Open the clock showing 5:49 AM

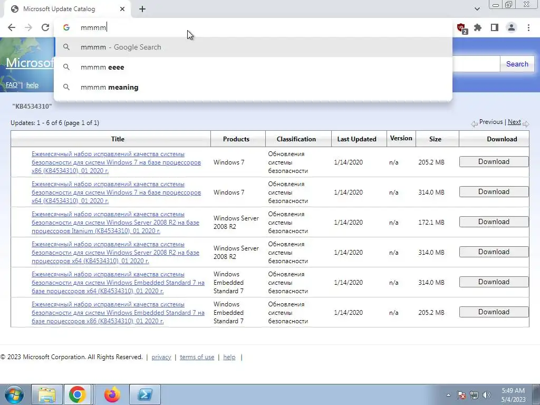click(513, 395)
